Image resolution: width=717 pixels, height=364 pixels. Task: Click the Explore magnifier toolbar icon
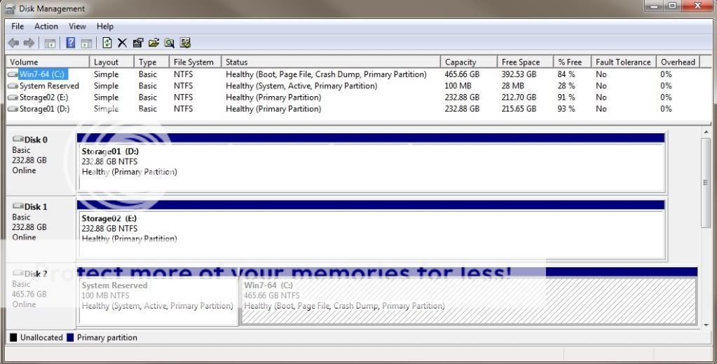pyautogui.click(x=169, y=43)
